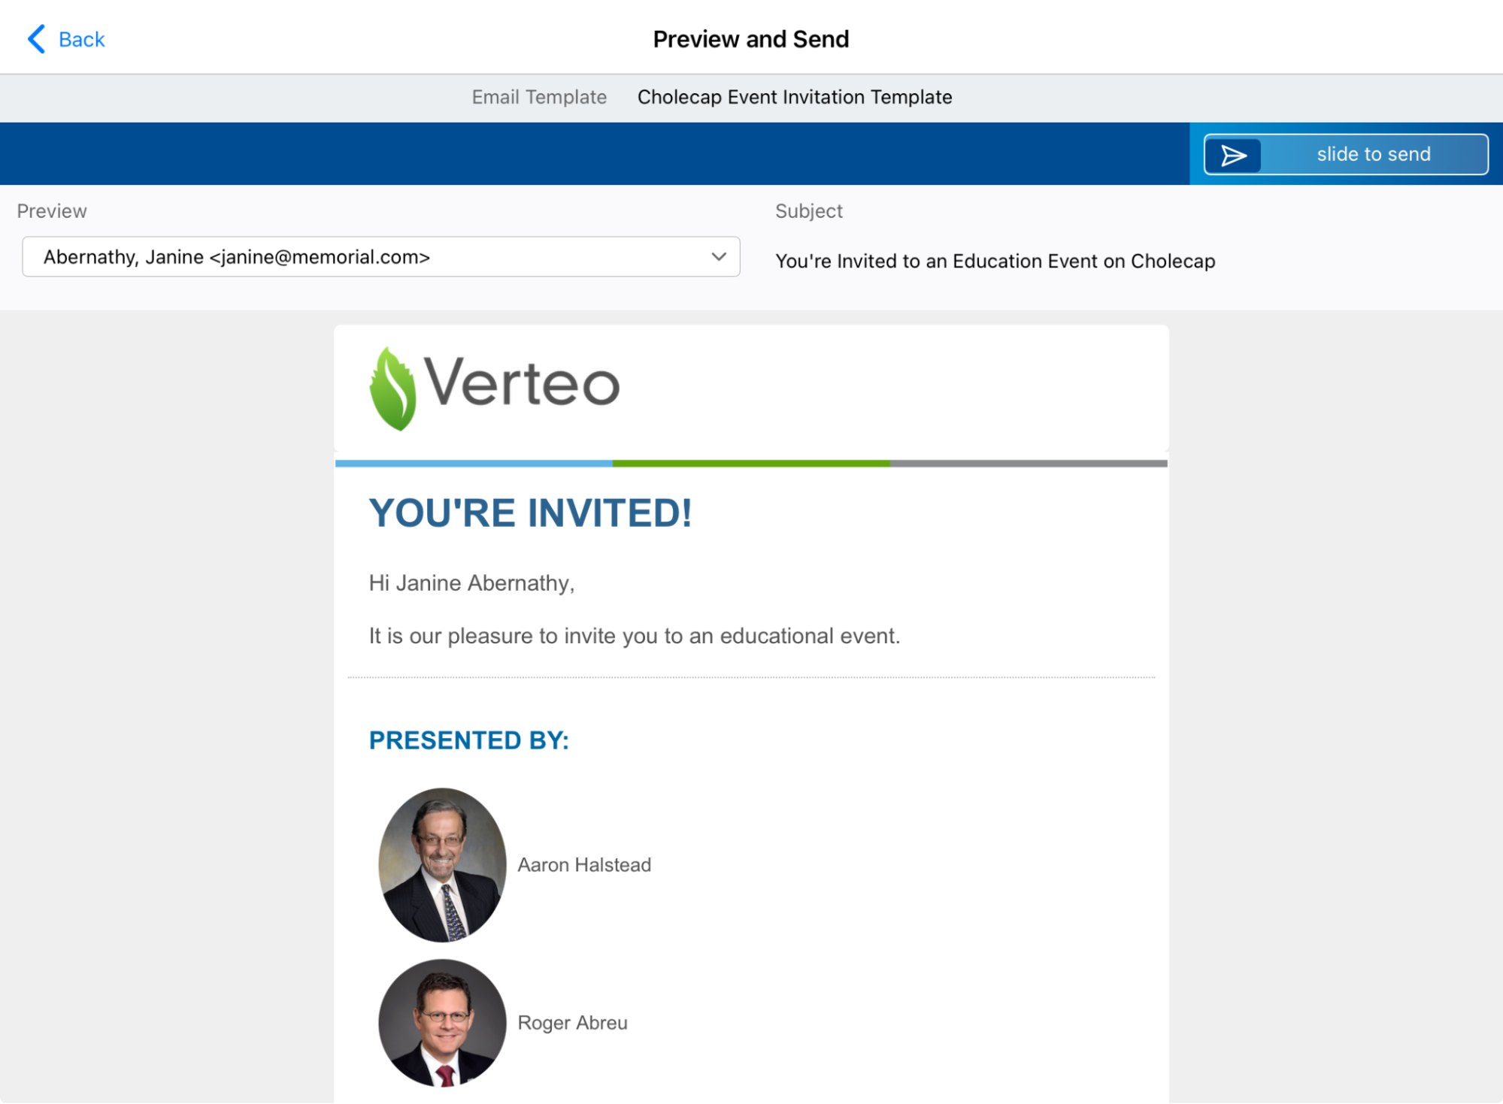Select Roger Abreu's portrait photo
1503x1104 pixels.
tap(442, 1023)
